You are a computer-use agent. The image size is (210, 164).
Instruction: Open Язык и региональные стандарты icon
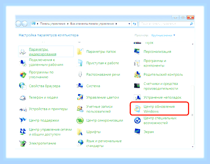click(x=80, y=143)
